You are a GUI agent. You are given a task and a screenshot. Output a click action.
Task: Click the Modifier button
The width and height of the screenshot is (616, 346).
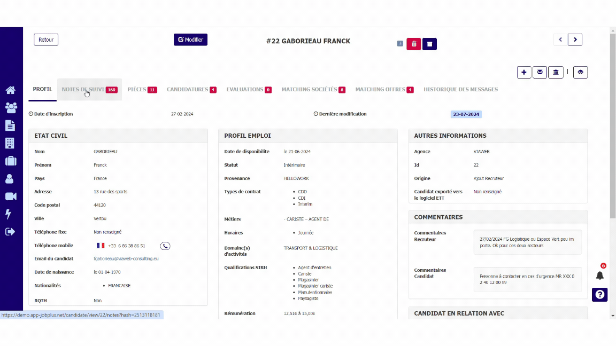(190, 40)
